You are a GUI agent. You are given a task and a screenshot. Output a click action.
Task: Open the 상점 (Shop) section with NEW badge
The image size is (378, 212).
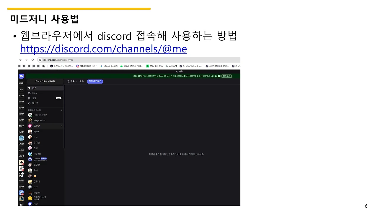pos(34,98)
